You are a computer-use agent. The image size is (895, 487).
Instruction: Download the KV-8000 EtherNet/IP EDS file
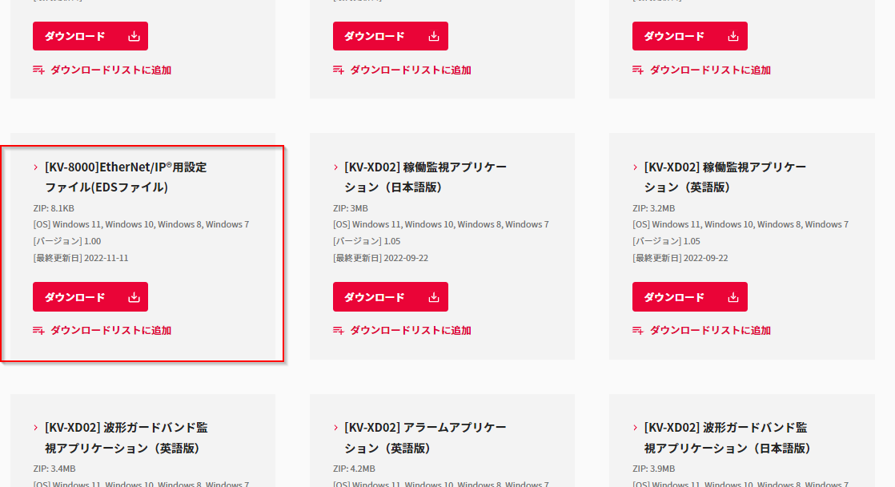(90, 297)
